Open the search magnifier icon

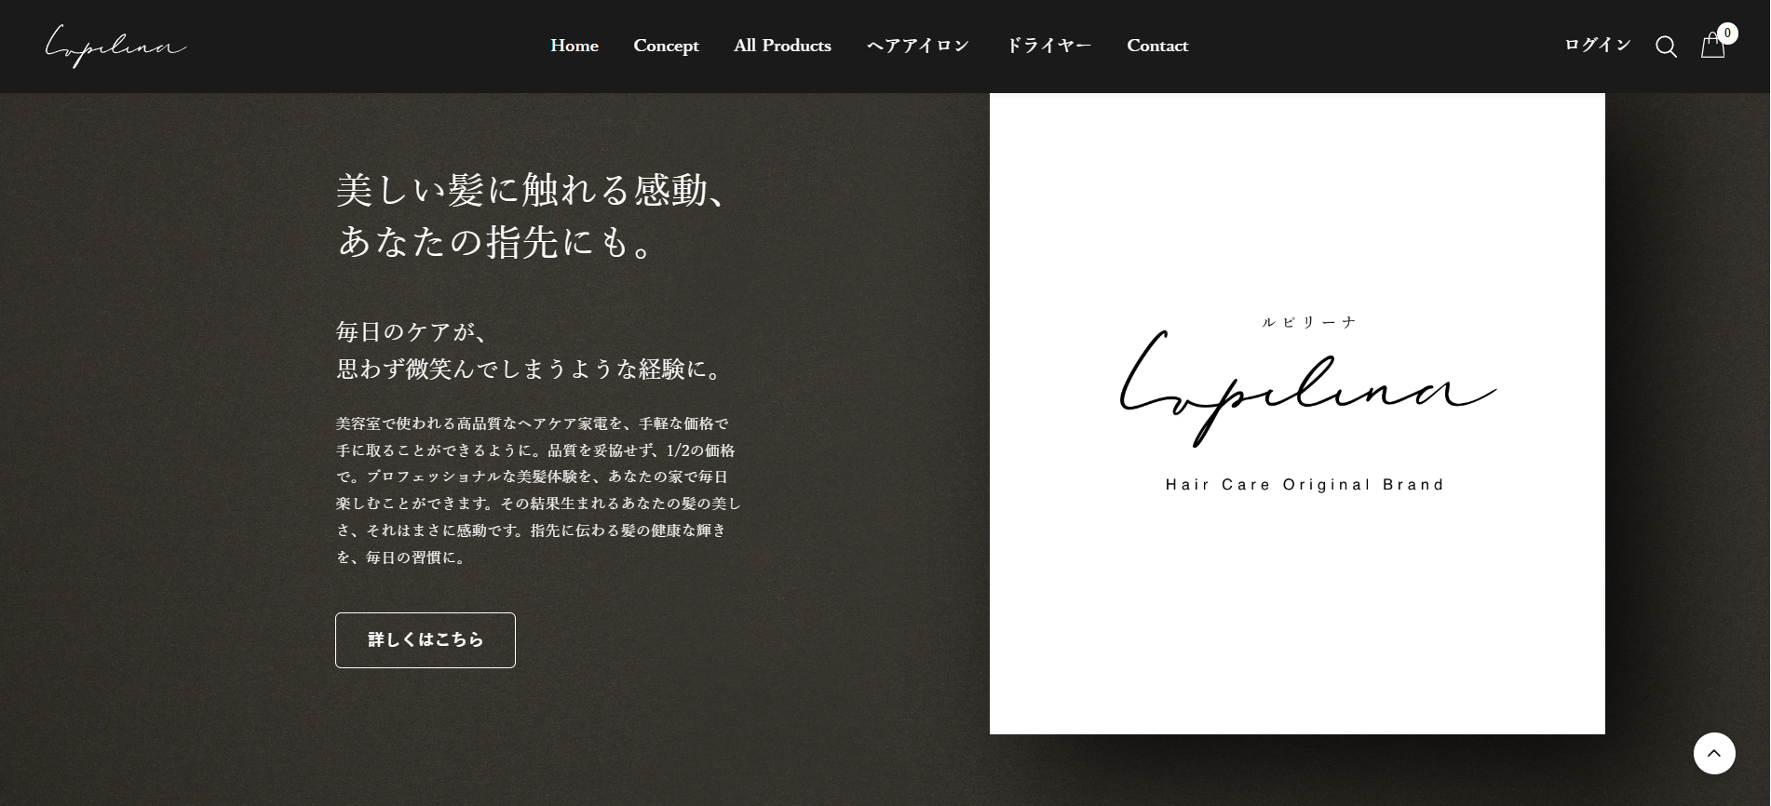click(x=1666, y=47)
